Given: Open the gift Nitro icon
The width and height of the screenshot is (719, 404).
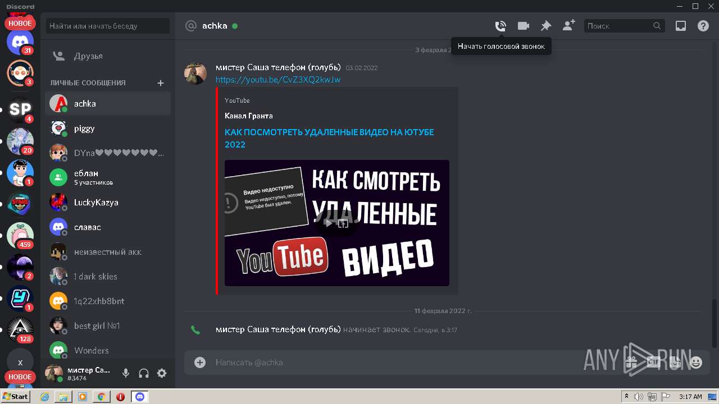Looking at the screenshot, I should pyautogui.click(x=631, y=362).
